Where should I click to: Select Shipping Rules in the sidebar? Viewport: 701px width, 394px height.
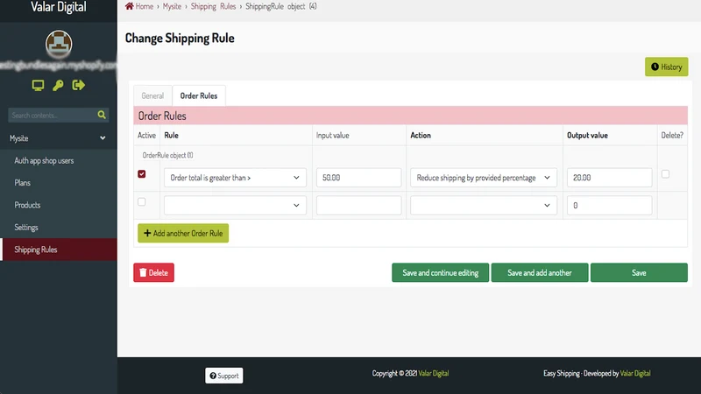click(59, 250)
